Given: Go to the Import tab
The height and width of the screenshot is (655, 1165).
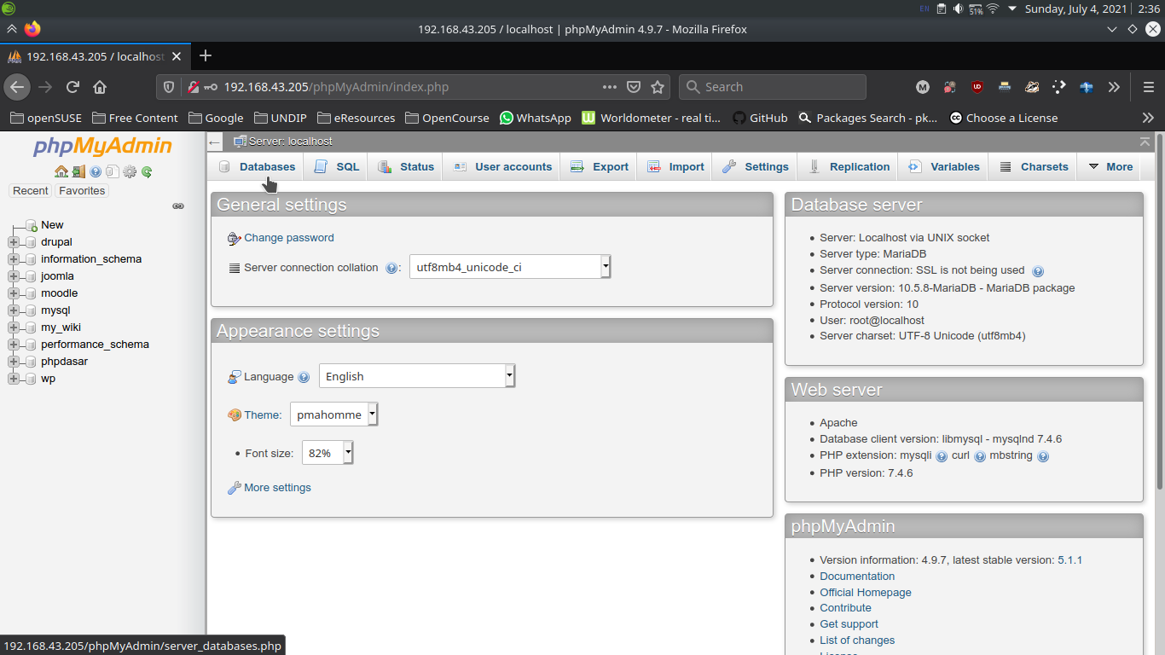Looking at the screenshot, I should tap(675, 167).
